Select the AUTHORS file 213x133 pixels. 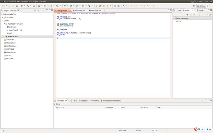(10, 40)
